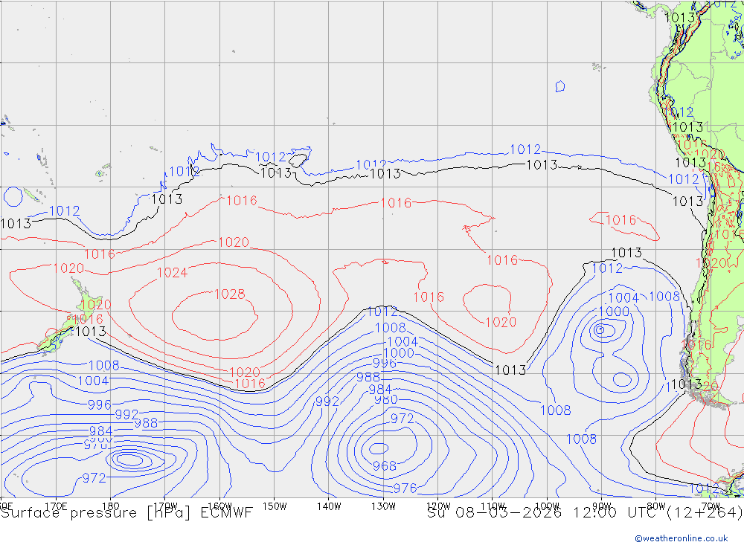Select the 1020 label inside the closed contour near 110W
Screen dimensions: 744x545
click(x=501, y=323)
